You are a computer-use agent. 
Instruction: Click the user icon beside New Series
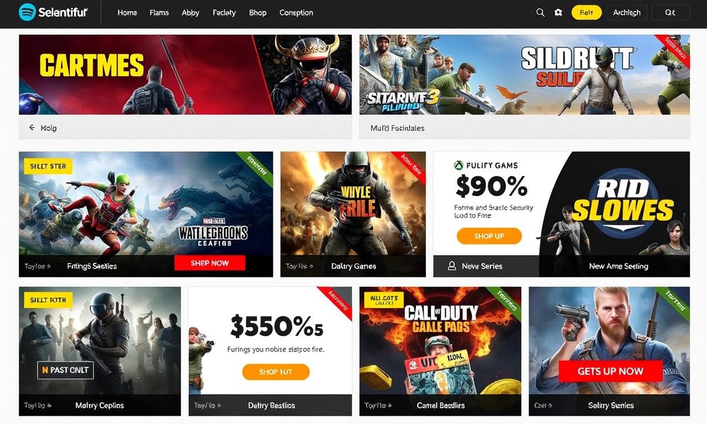(451, 266)
